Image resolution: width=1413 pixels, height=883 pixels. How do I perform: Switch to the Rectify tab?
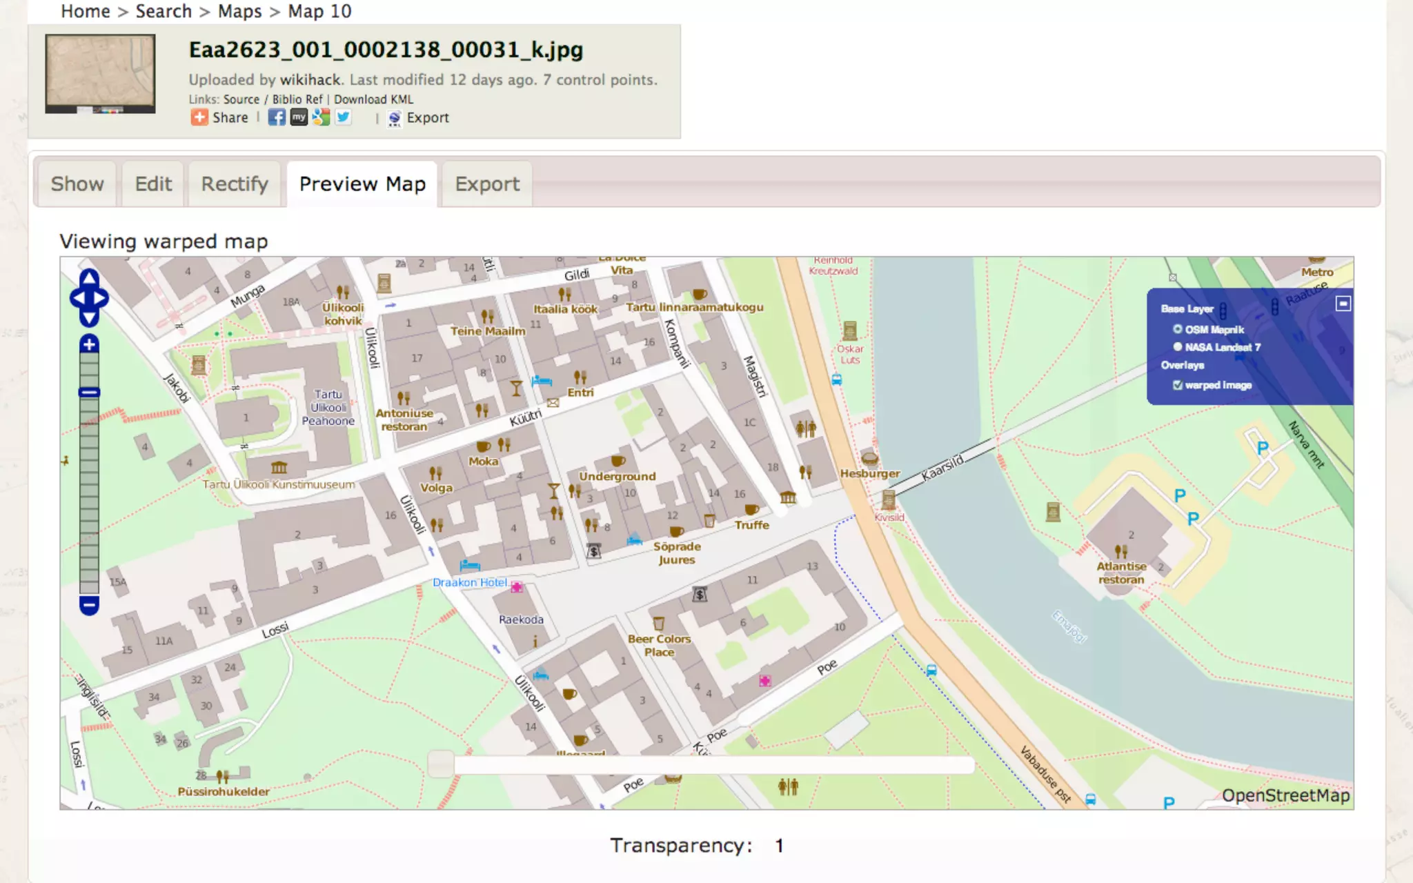[235, 184]
